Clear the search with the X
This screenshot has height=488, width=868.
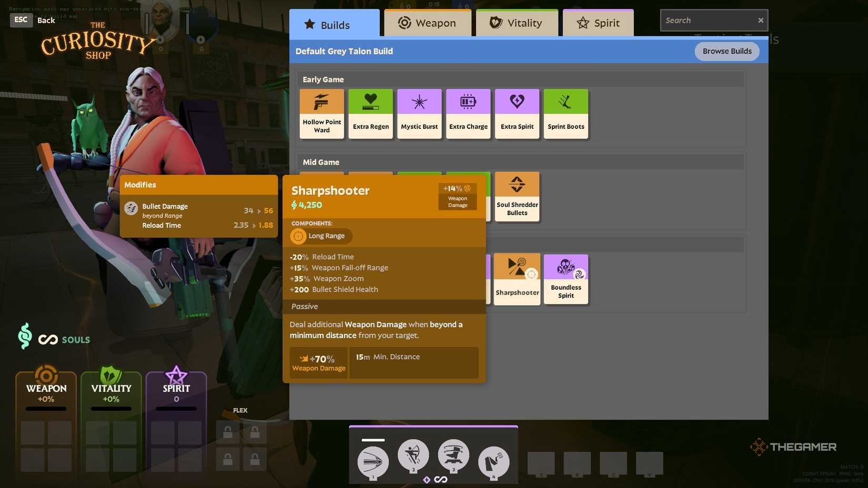(x=760, y=21)
